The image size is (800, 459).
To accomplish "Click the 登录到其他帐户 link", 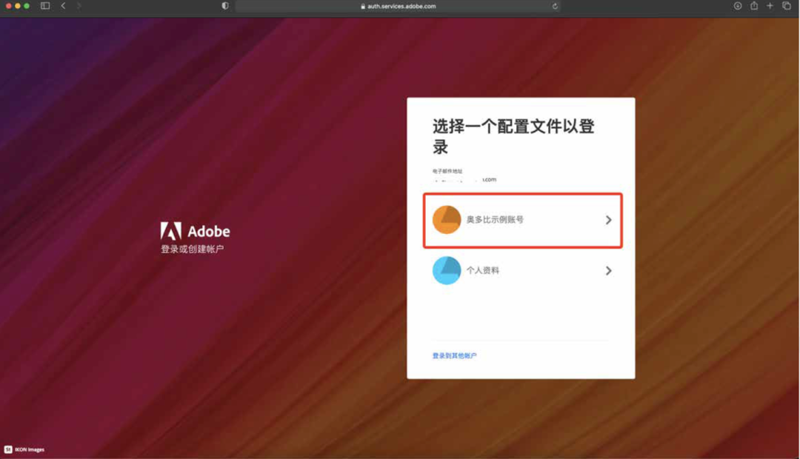I will [454, 355].
